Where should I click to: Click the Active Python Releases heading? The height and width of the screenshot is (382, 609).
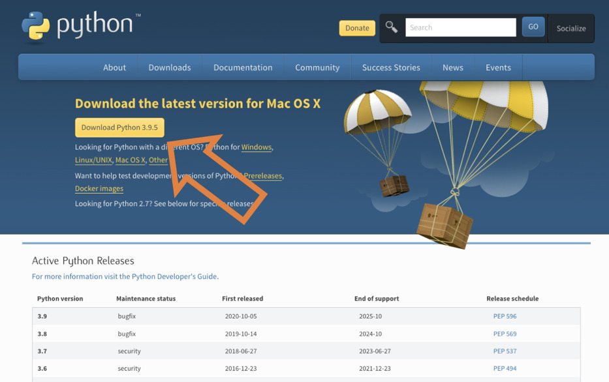83,261
